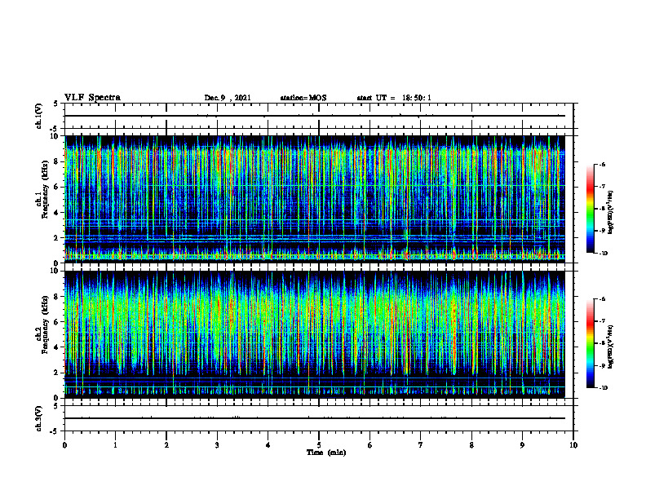Image resolution: width=646 pixels, height=499 pixels.
Task: Click the ch.2 spectrogram color scale bar
Action: (591, 343)
